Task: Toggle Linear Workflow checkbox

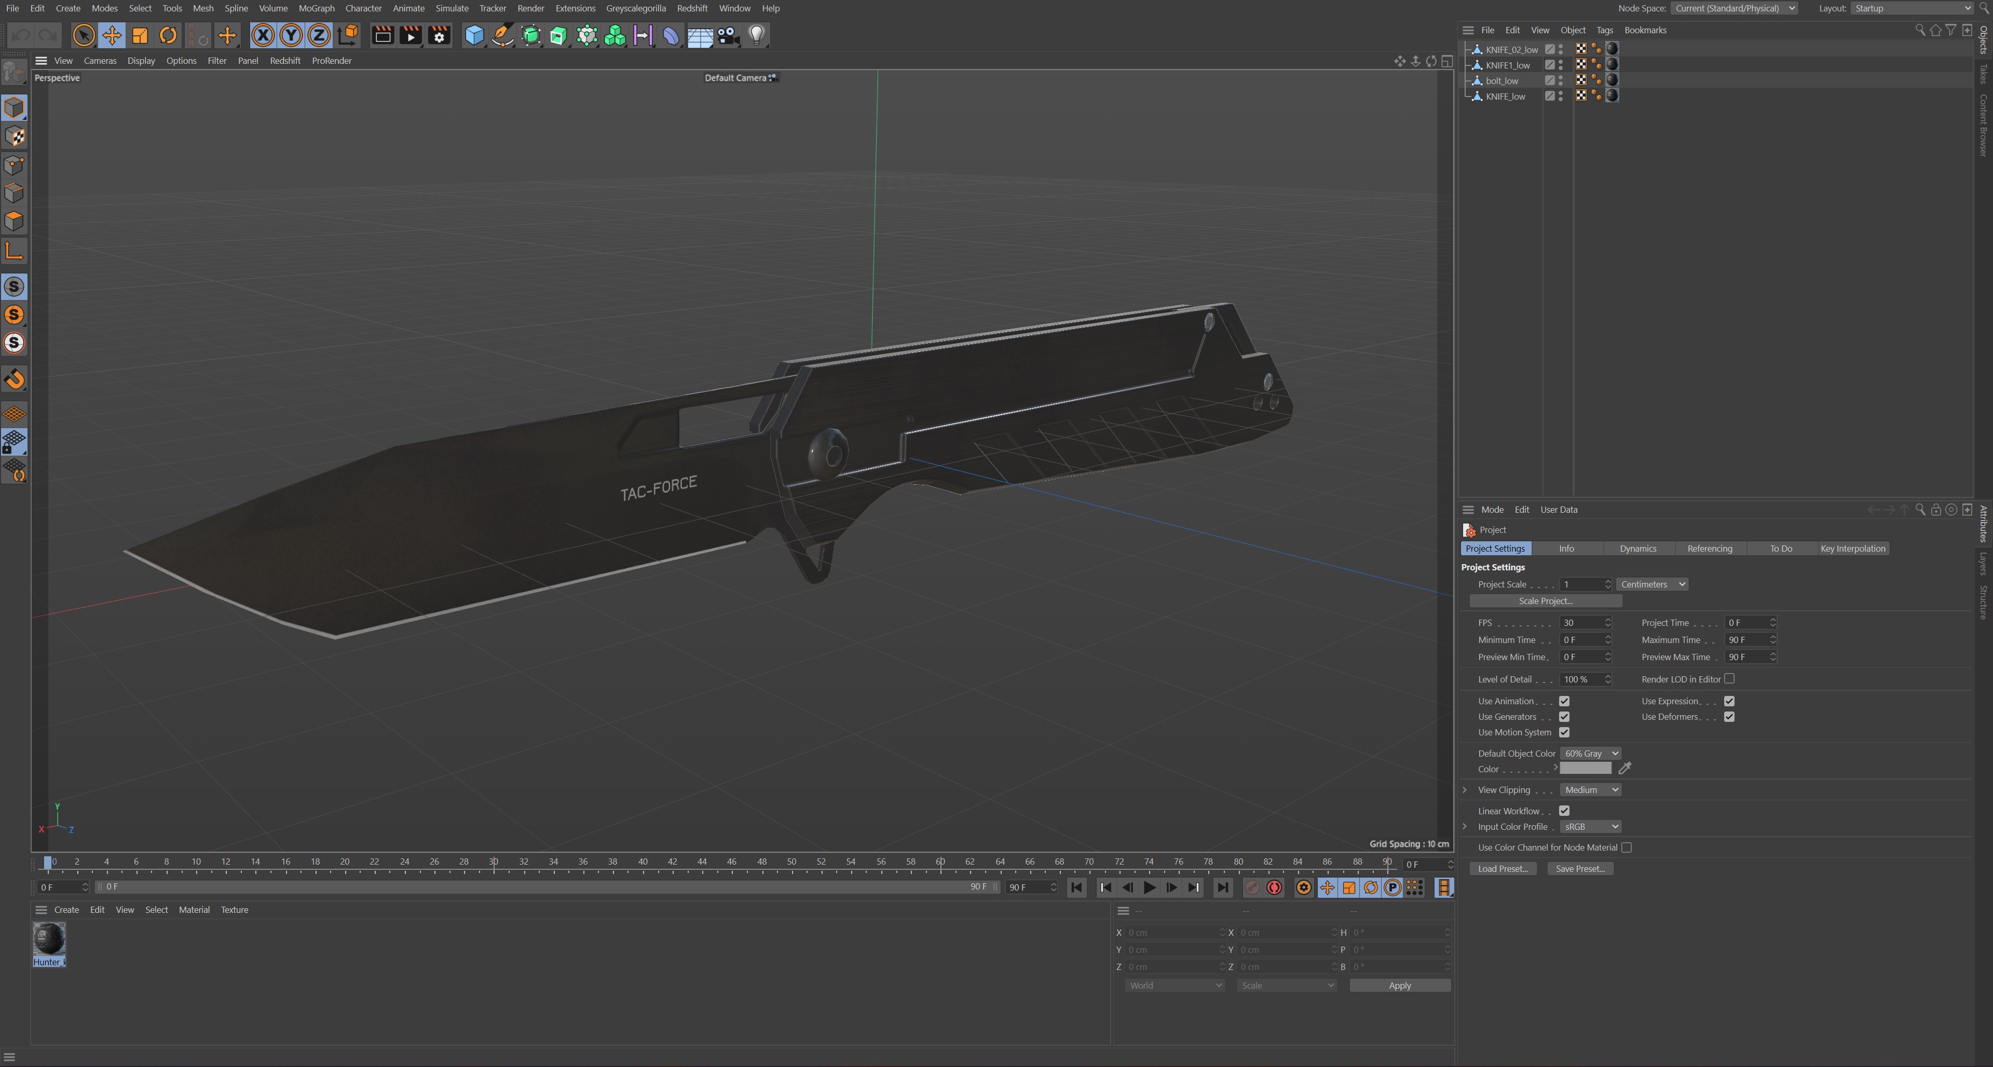Action: (x=1564, y=811)
